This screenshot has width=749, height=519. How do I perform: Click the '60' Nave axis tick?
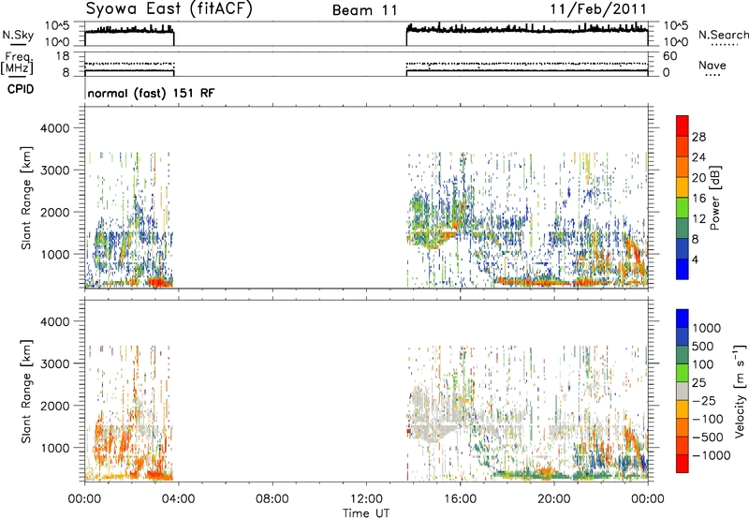point(670,56)
